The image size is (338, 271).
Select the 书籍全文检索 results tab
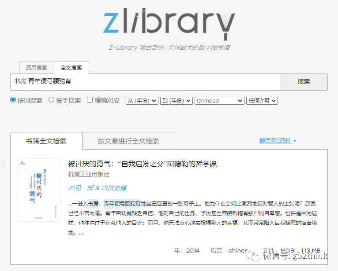(x=46, y=141)
